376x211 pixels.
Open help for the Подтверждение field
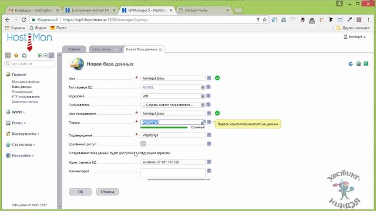(209, 135)
